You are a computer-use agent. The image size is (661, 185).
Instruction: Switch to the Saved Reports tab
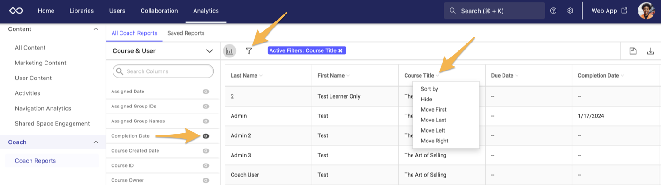pos(186,33)
